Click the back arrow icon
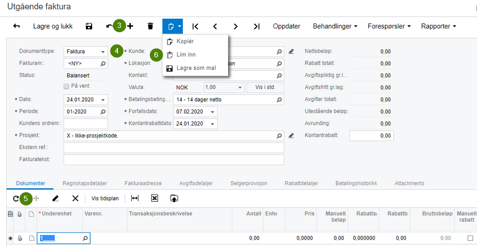Screen dimensions: 477x247 pyautogui.click(x=17, y=26)
